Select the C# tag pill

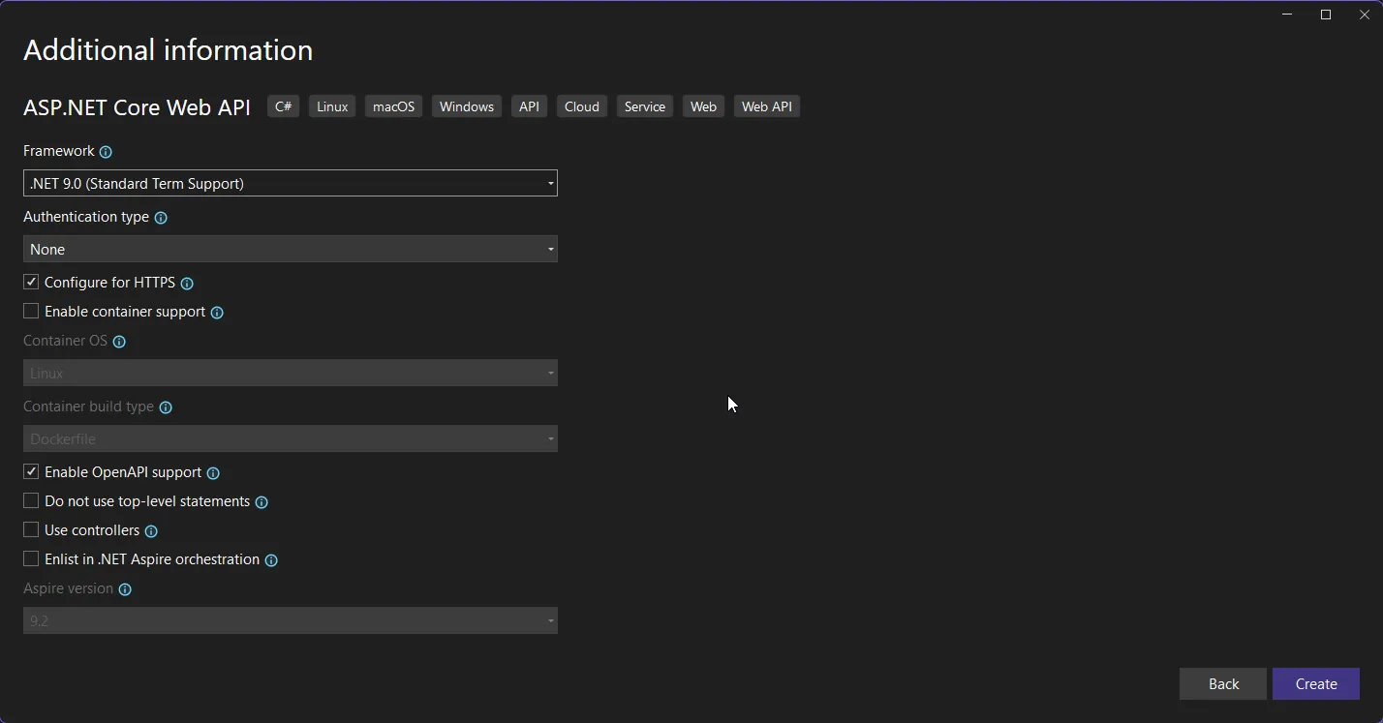pyautogui.click(x=283, y=105)
